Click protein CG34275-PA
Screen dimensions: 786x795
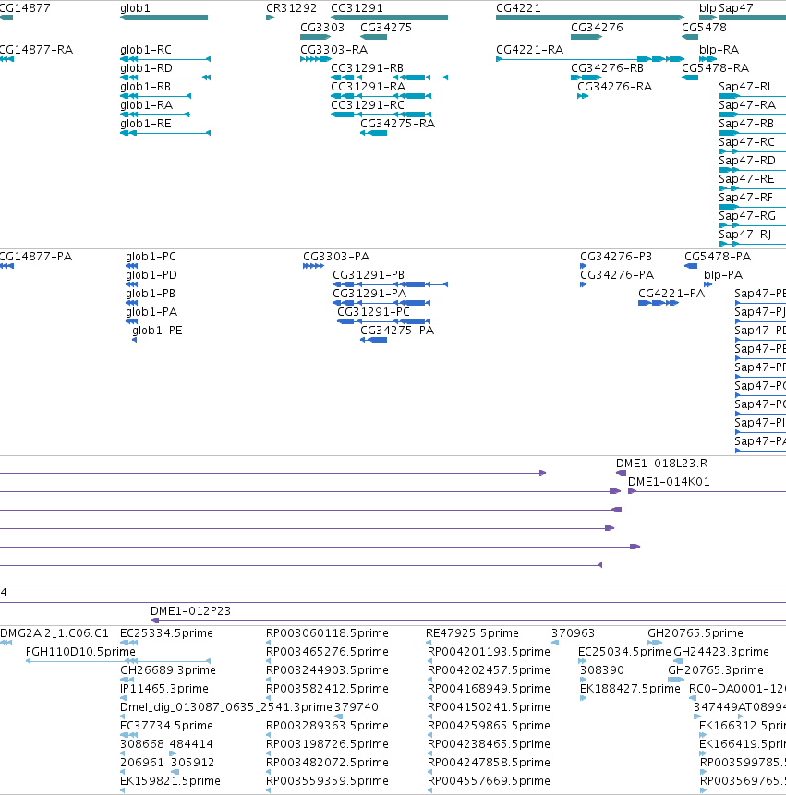(397, 331)
